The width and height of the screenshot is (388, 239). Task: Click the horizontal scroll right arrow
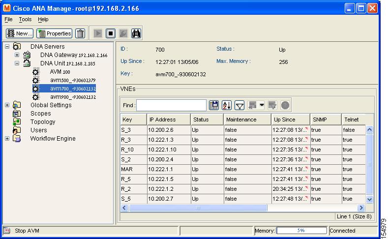pos(361,208)
